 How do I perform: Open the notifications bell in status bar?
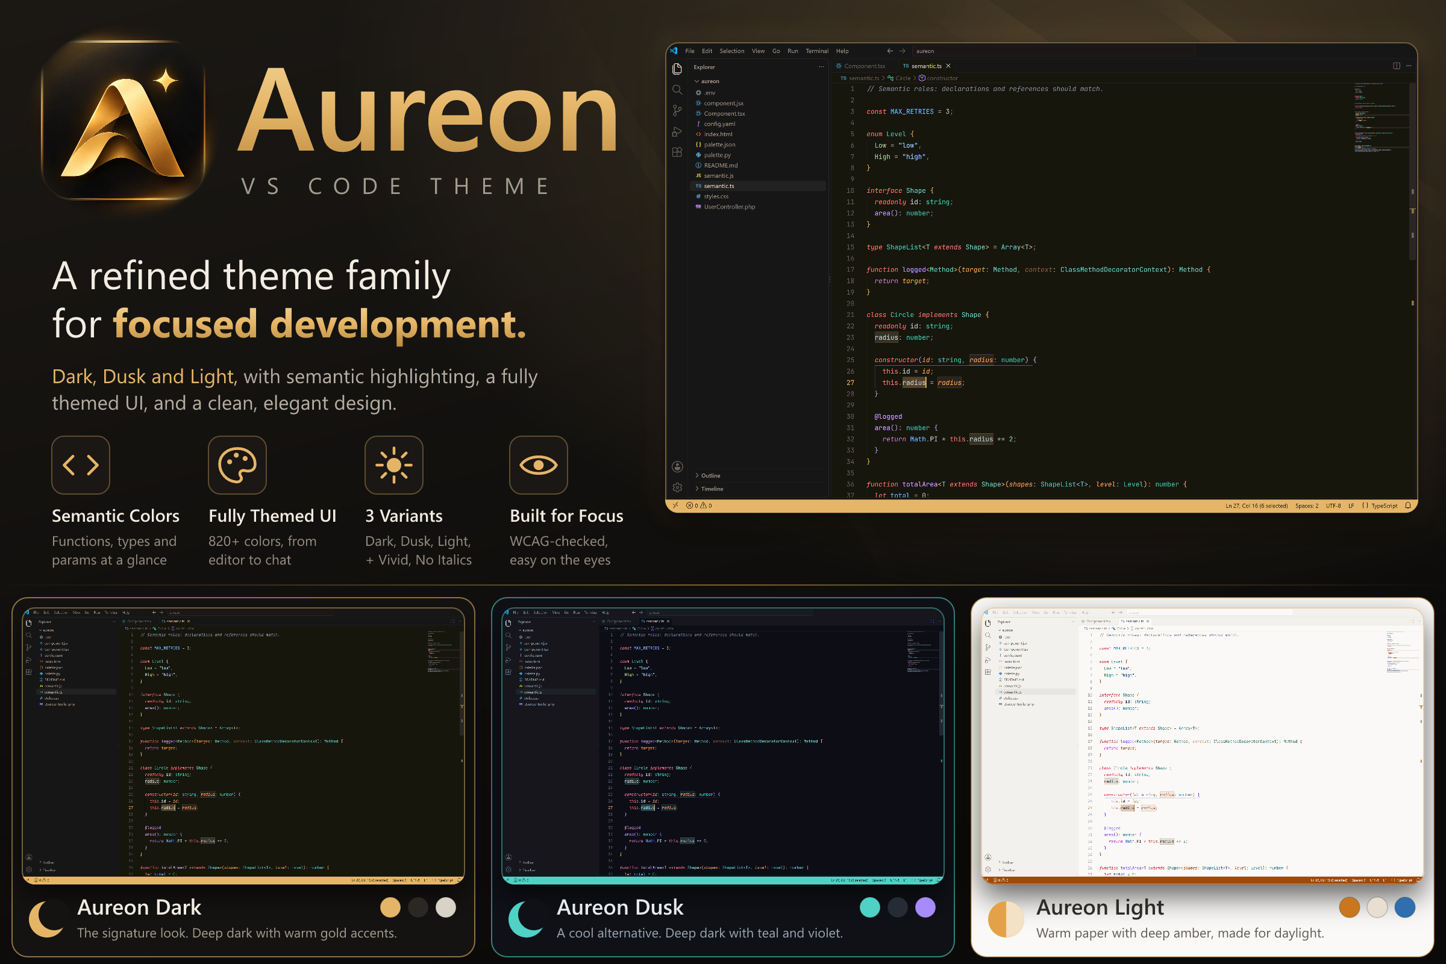click(x=1407, y=505)
